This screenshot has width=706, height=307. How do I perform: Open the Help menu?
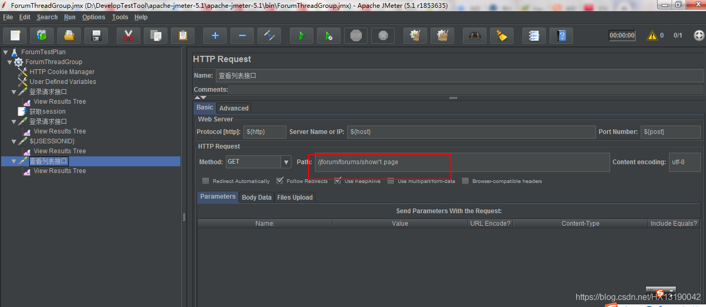(141, 17)
